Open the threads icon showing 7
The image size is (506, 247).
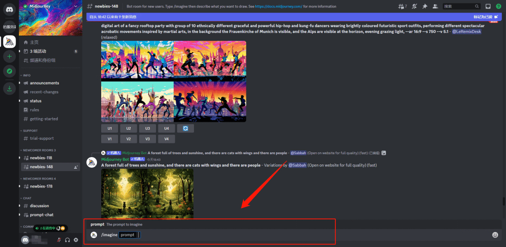click(402, 6)
